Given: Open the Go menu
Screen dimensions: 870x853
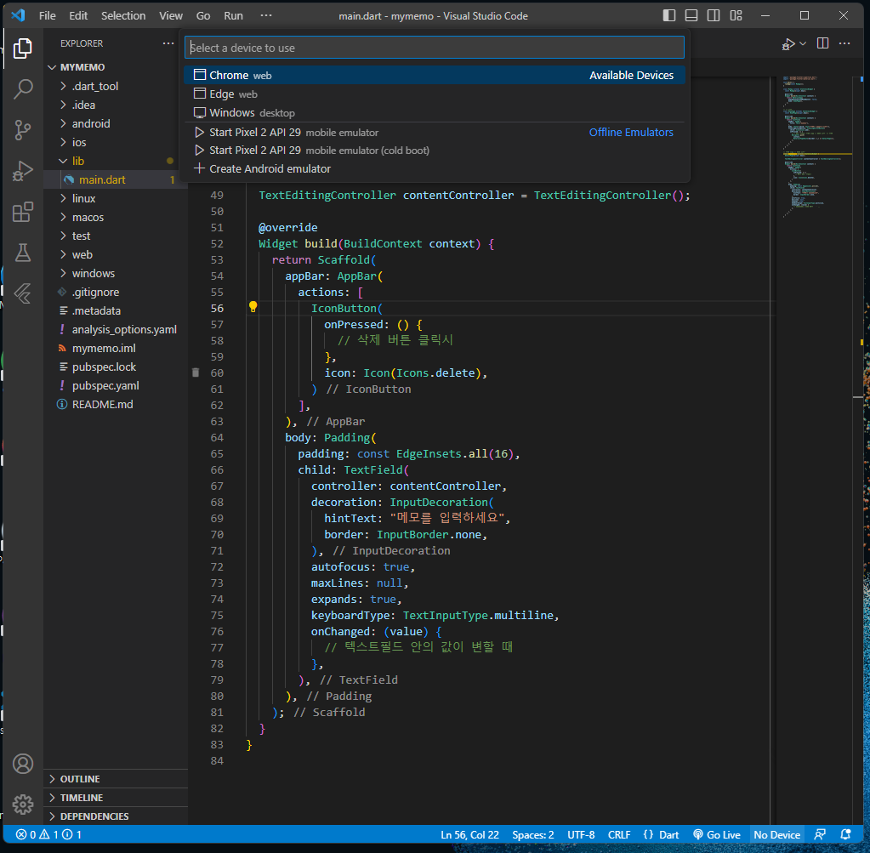Looking at the screenshot, I should click(x=203, y=15).
